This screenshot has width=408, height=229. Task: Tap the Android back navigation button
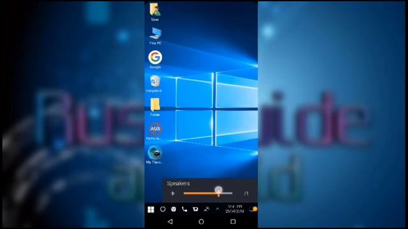click(170, 221)
